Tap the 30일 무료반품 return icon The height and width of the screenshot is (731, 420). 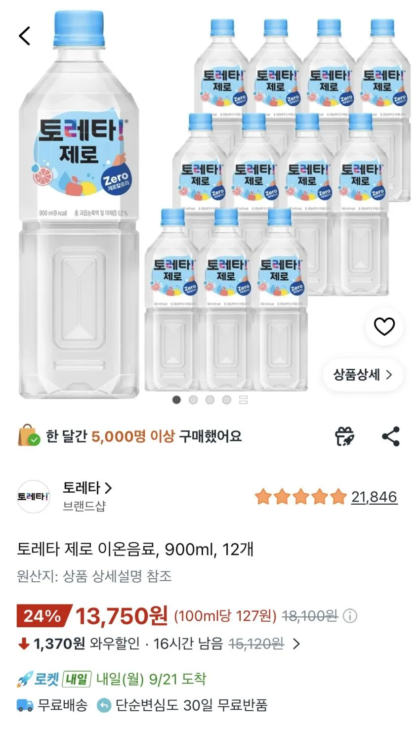point(104,705)
